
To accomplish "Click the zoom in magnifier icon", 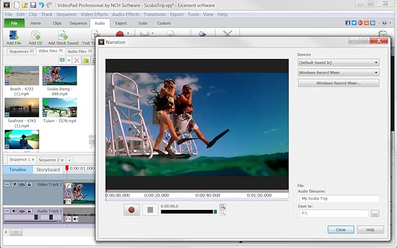I will pyautogui.click(x=223, y=206).
